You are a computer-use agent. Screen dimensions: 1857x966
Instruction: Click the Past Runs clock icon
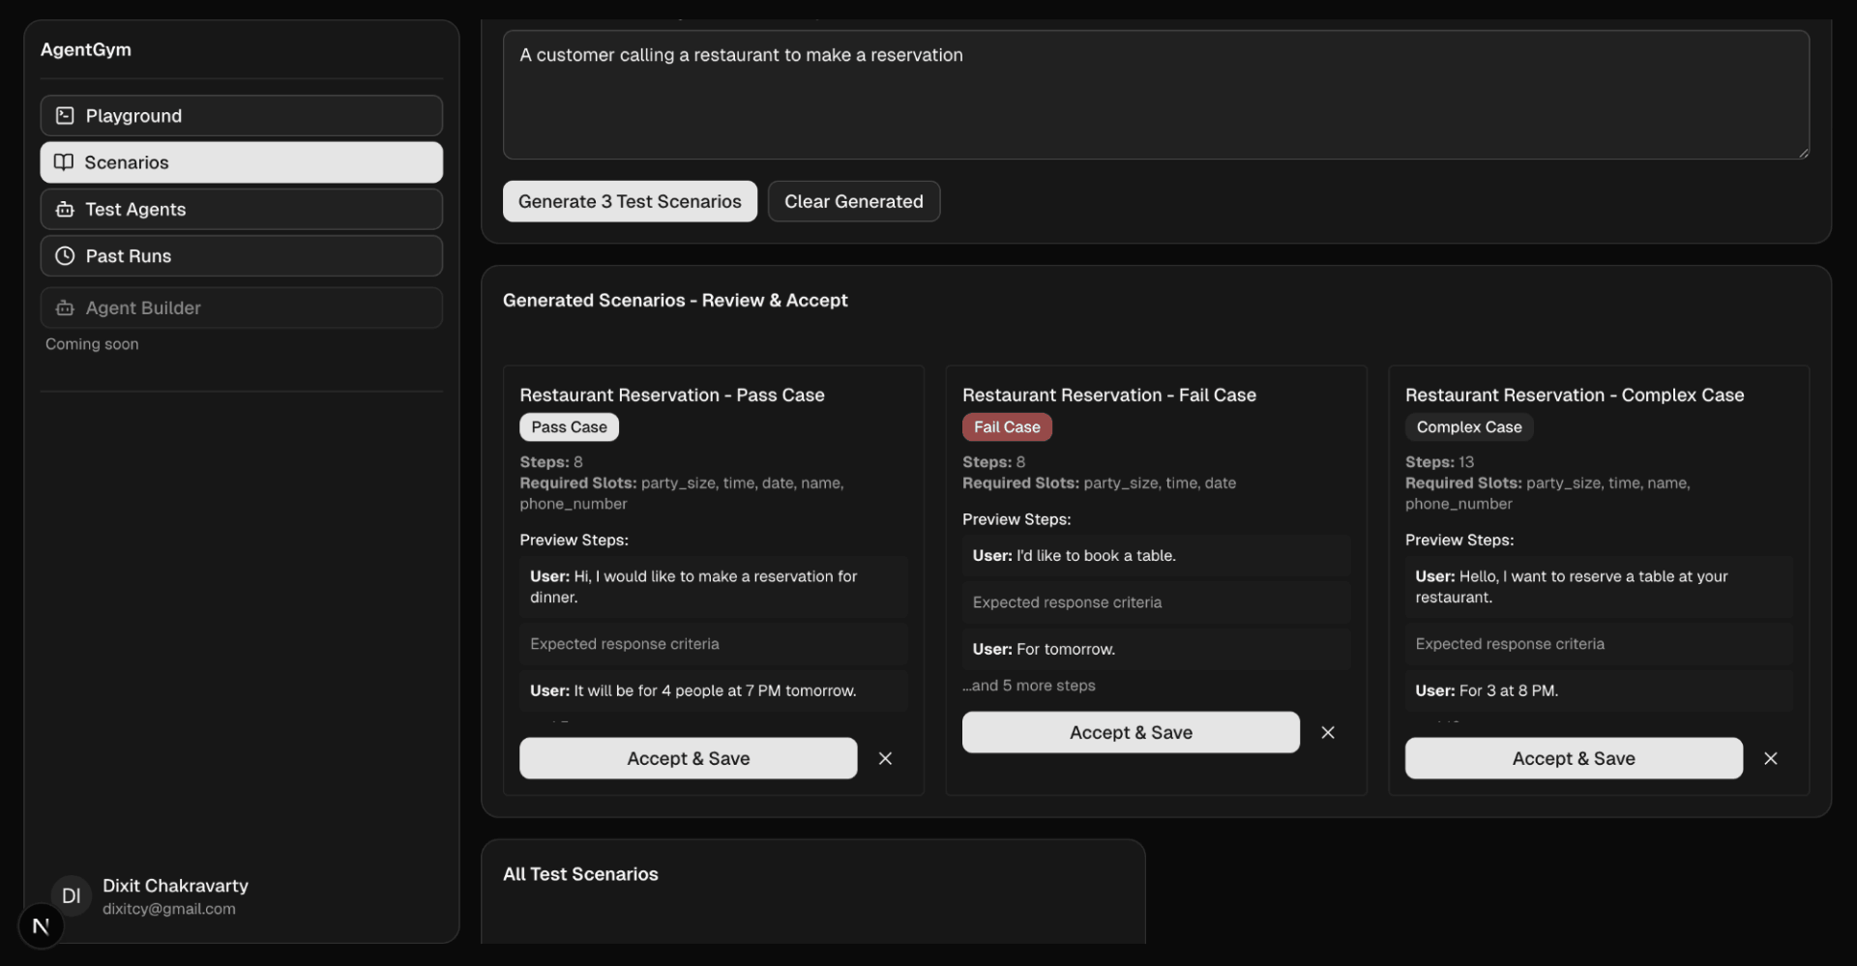coord(65,256)
